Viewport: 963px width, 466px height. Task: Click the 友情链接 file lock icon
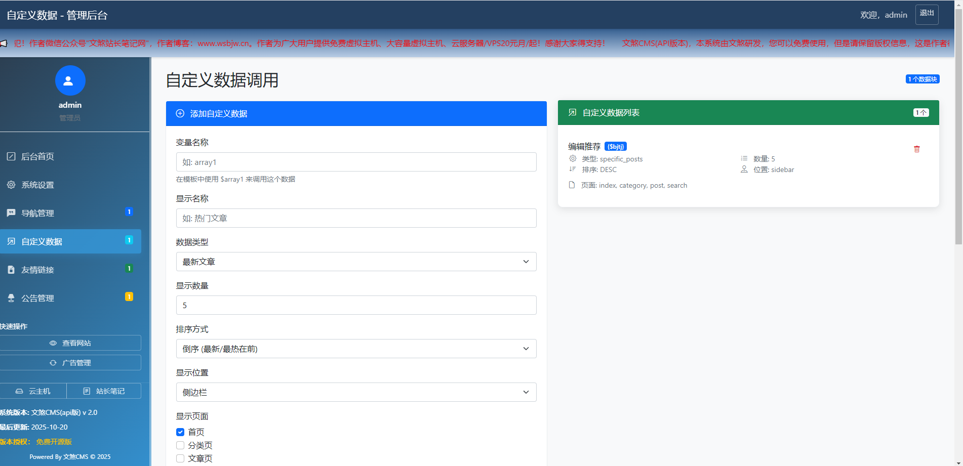point(11,270)
